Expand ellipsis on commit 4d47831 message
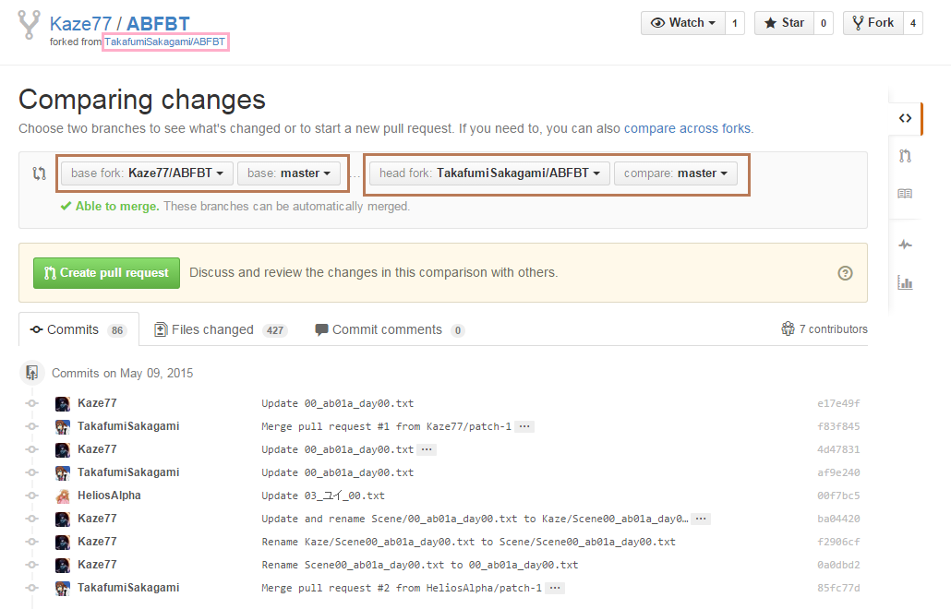The image size is (951, 609). click(x=427, y=449)
